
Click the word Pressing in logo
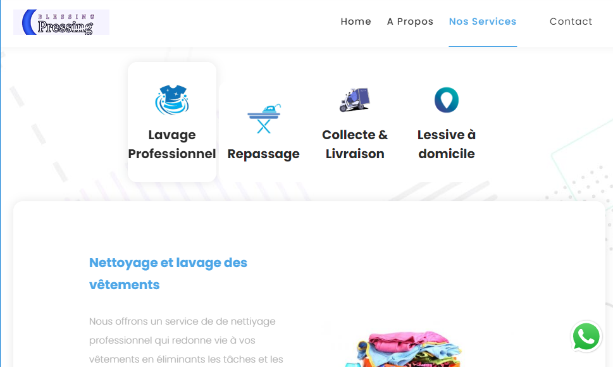click(x=65, y=27)
